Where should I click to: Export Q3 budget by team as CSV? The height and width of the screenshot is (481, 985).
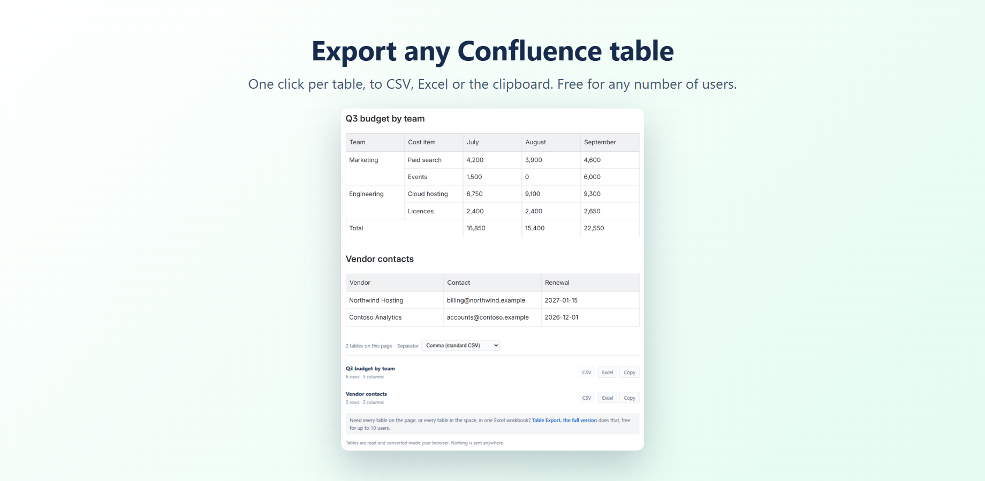click(587, 373)
